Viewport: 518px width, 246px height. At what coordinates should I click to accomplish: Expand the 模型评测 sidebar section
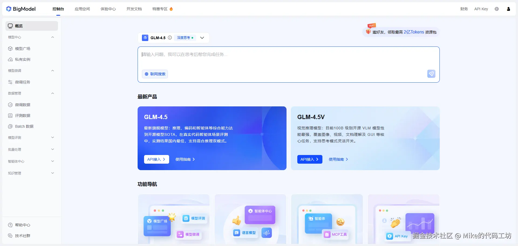pyautogui.click(x=53, y=137)
